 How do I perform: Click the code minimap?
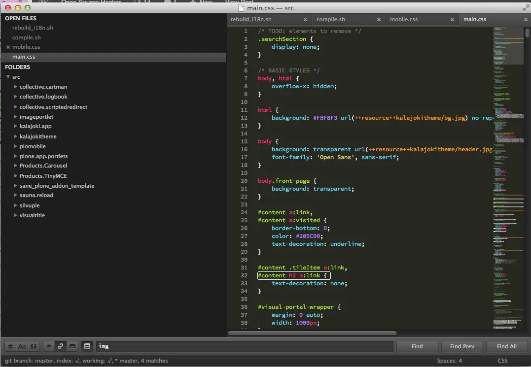[508, 177]
